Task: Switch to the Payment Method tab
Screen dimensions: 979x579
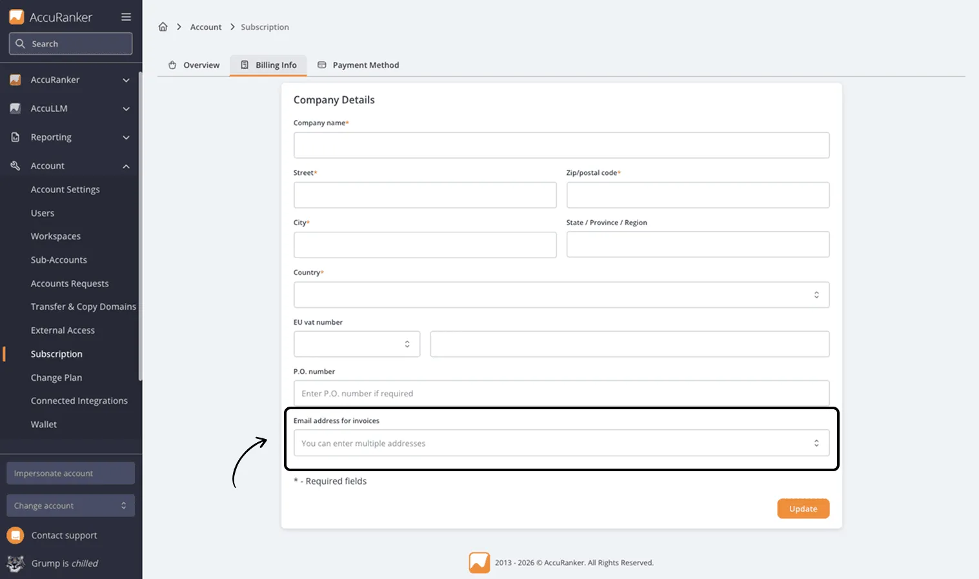Action: pos(358,65)
